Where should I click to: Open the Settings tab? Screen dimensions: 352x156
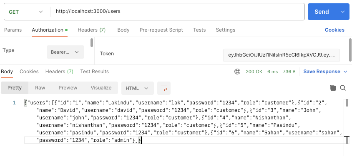click(225, 30)
